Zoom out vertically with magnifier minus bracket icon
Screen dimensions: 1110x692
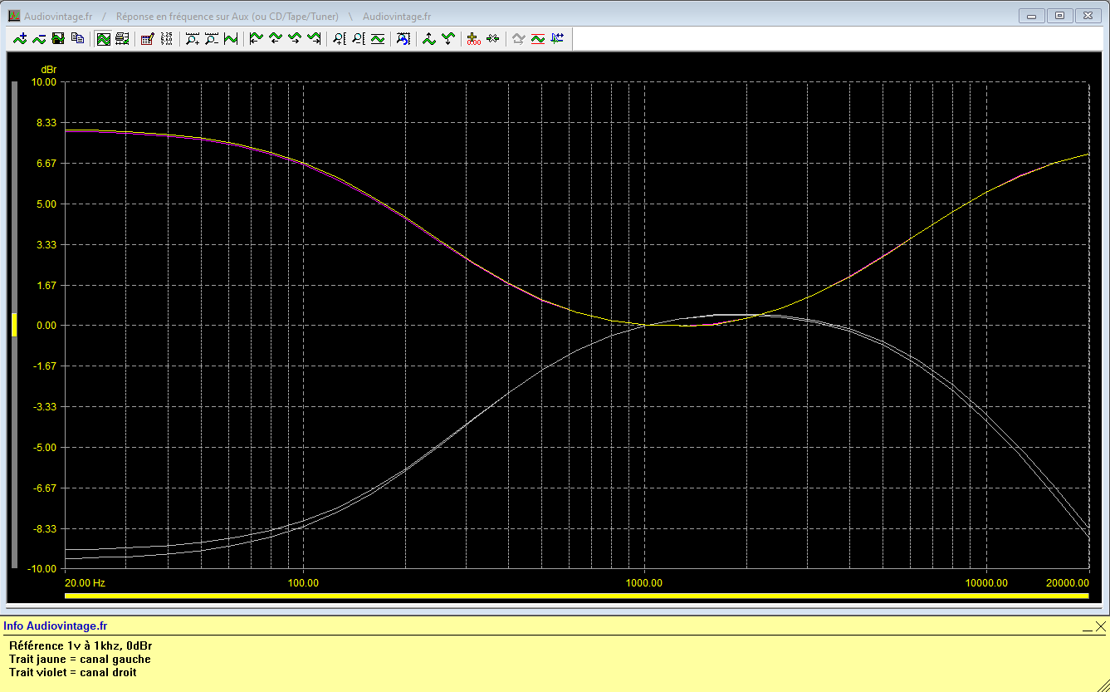coord(358,38)
